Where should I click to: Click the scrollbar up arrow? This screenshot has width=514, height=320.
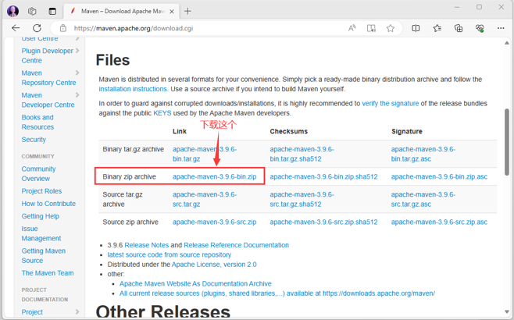[x=507, y=43]
